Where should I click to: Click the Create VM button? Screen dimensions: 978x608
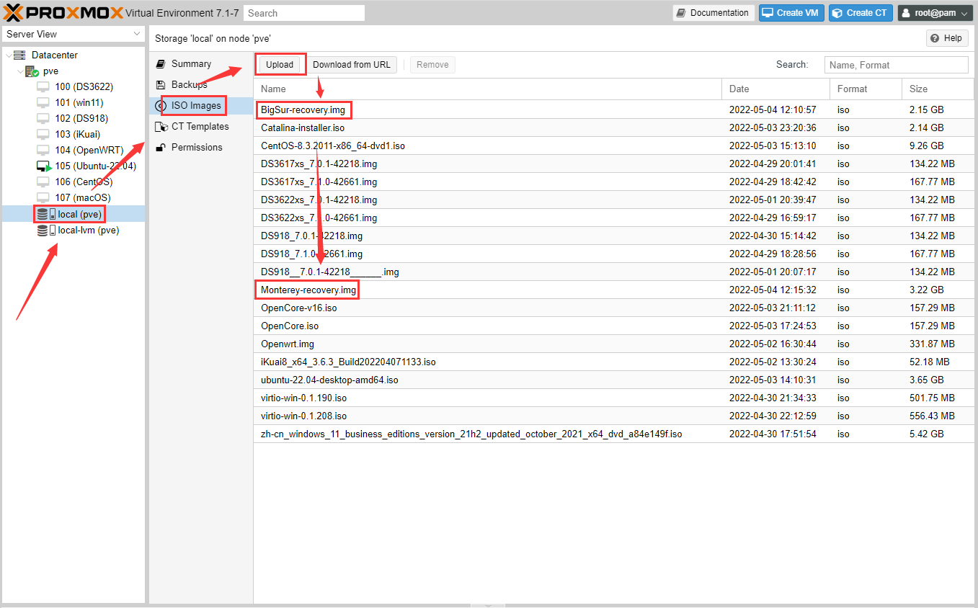(x=791, y=13)
